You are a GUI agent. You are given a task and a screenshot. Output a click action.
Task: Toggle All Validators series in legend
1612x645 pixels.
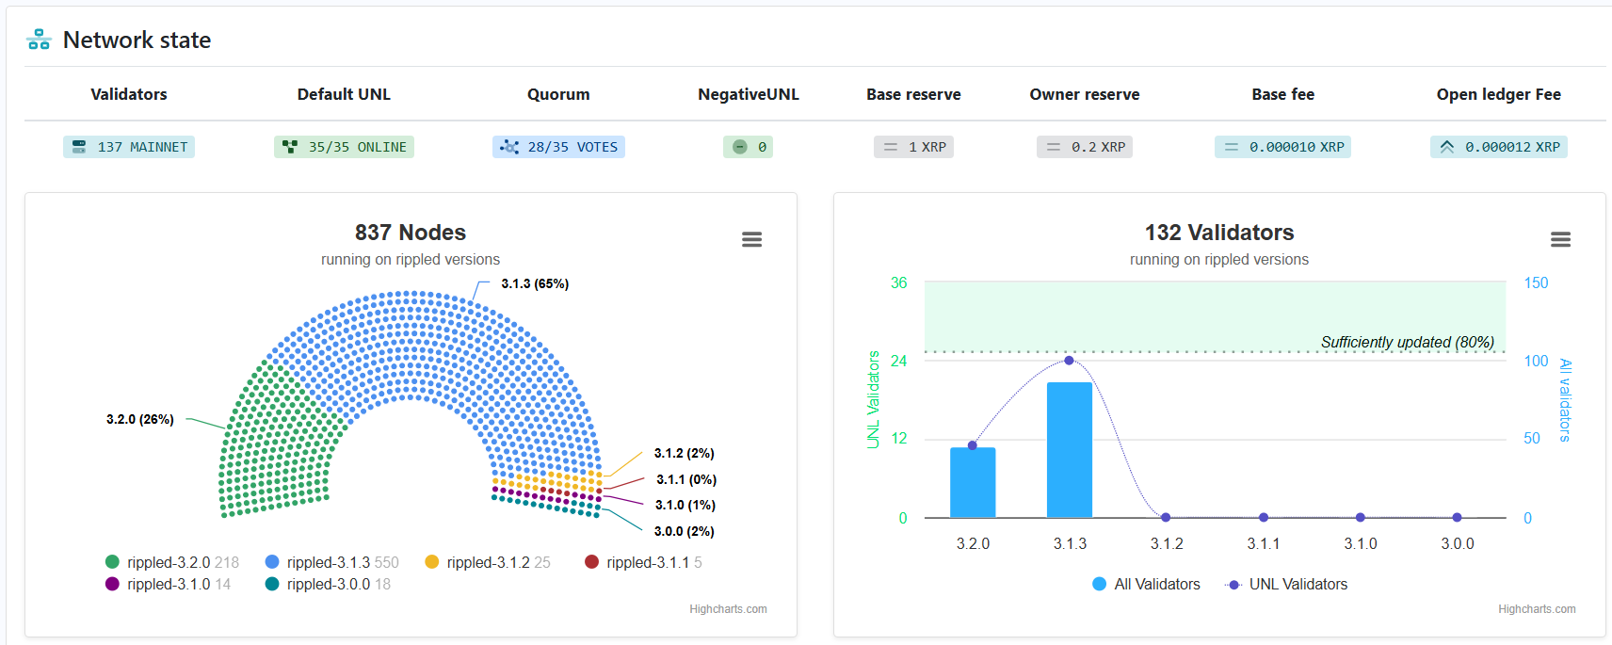coord(1146,584)
